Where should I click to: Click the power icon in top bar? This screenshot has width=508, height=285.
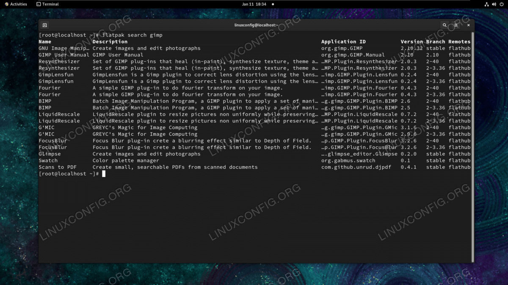click(502, 4)
